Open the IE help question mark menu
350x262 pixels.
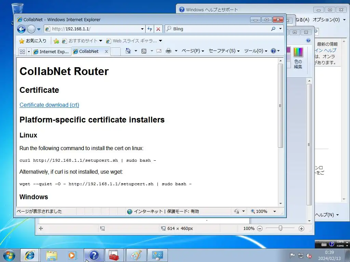(x=275, y=51)
